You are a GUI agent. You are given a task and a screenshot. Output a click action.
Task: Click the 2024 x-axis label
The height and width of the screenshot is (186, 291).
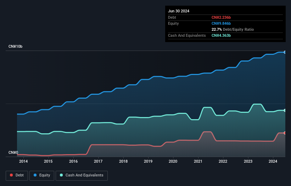coord(273,161)
